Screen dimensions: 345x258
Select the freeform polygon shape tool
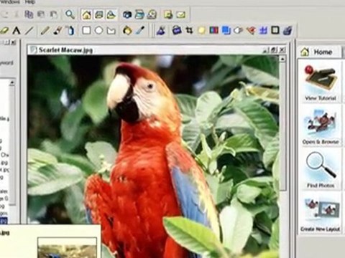[x=111, y=31]
